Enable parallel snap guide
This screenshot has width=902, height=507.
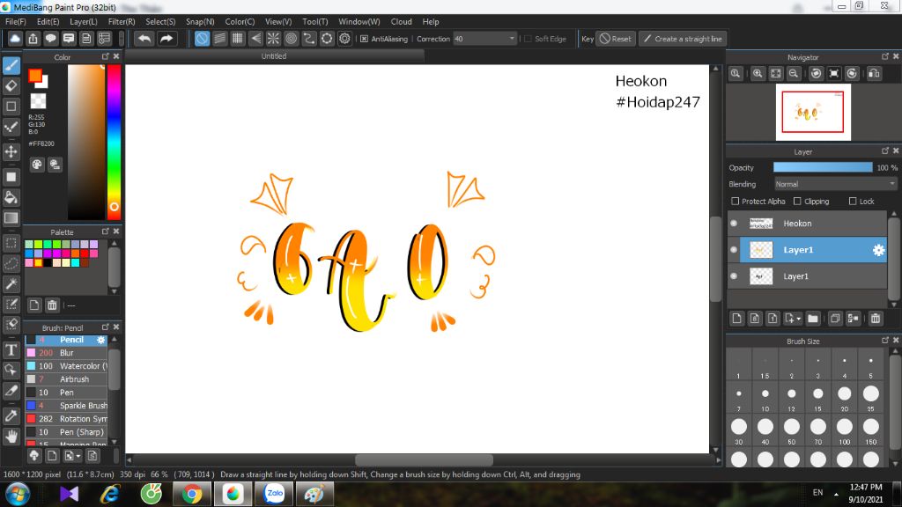click(x=219, y=39)
